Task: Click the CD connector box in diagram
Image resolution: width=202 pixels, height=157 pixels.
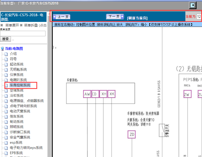Action: 95,94
